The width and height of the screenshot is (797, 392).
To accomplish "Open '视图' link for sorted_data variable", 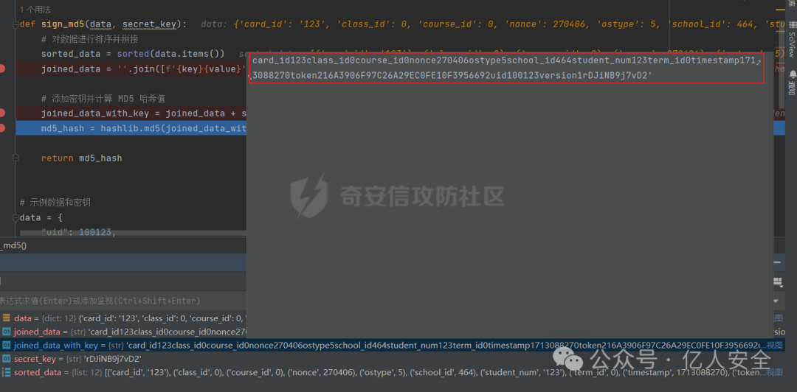I will (774, 373).
